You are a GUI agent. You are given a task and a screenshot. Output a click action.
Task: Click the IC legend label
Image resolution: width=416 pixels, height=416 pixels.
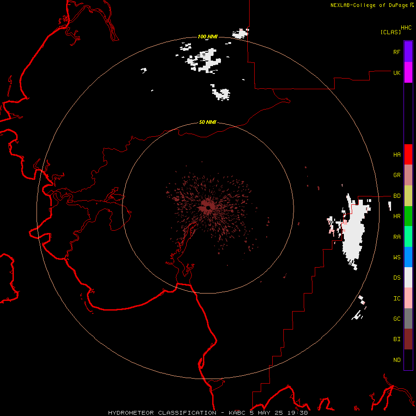[x=397, y=299]
